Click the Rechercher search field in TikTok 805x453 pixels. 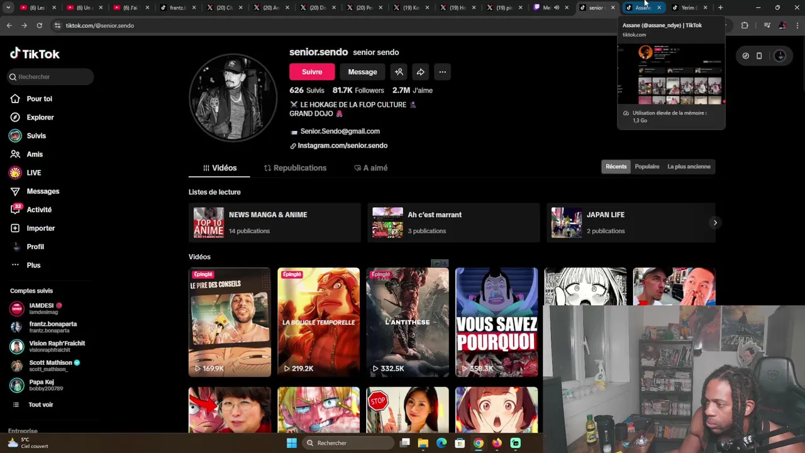(x=50, y=77)
